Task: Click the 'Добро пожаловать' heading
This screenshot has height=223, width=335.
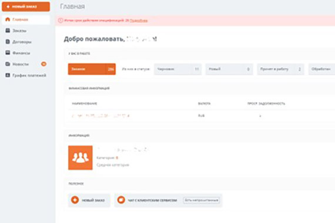Action: (x=110, y=39)
